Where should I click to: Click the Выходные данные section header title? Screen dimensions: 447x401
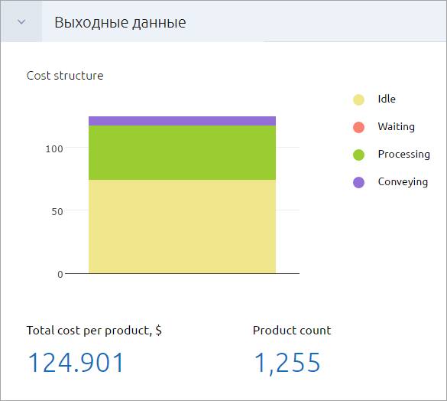(x=120, y=22)
